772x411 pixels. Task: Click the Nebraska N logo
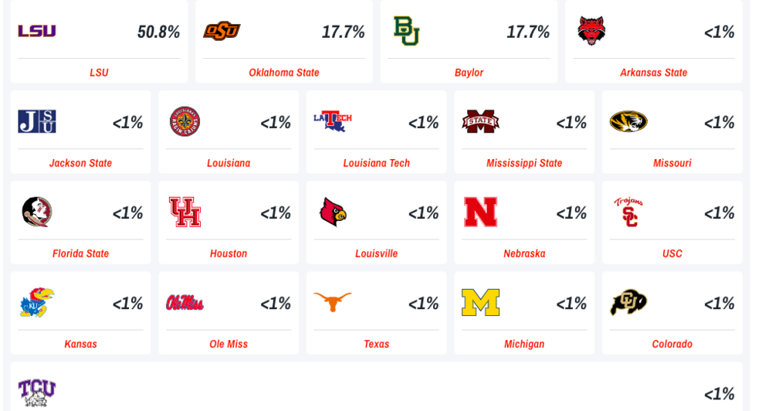480,212
